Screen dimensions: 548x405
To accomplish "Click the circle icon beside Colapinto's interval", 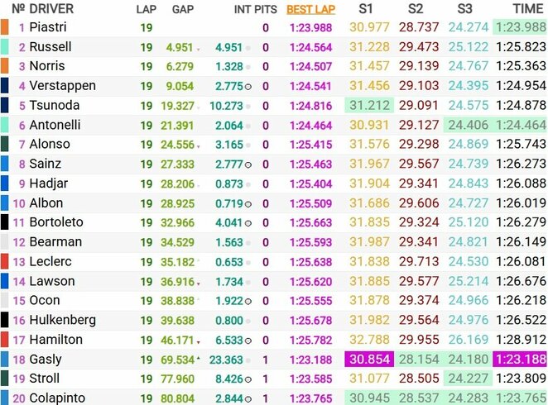I will click(249, 399).
